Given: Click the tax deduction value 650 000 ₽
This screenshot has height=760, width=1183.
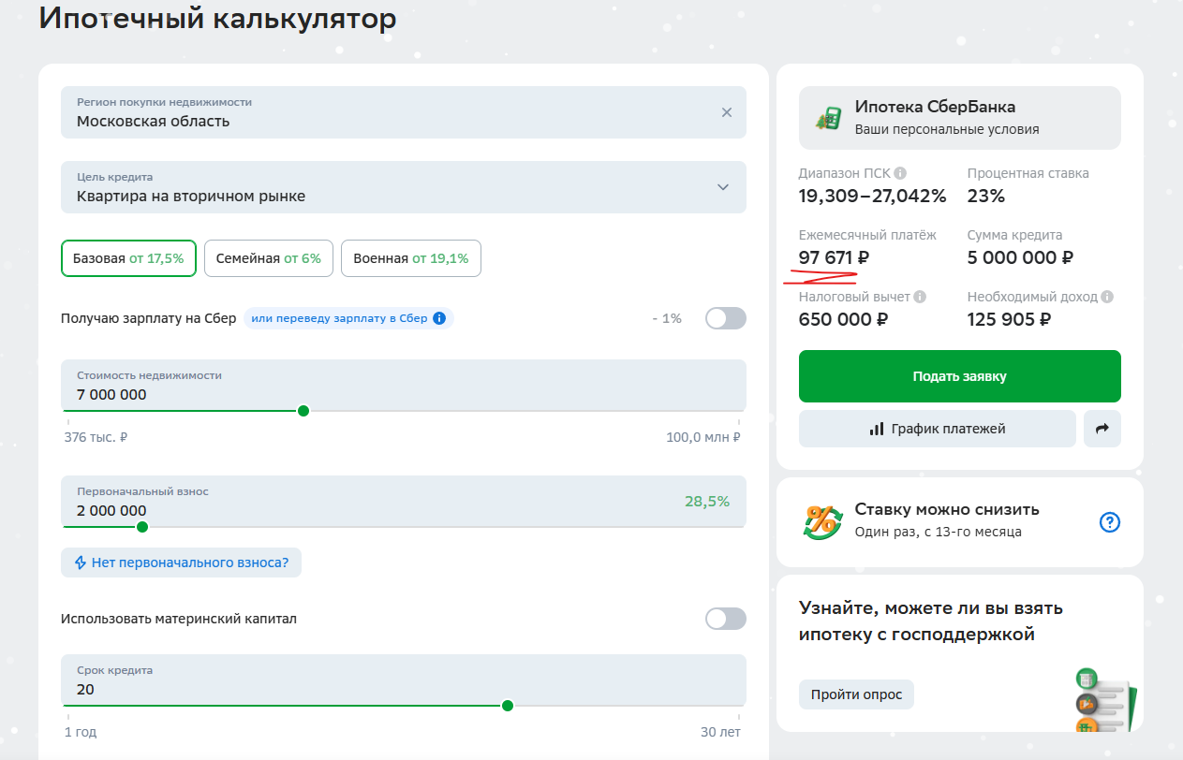Looking at the screenshot, I should pos(843,319).
